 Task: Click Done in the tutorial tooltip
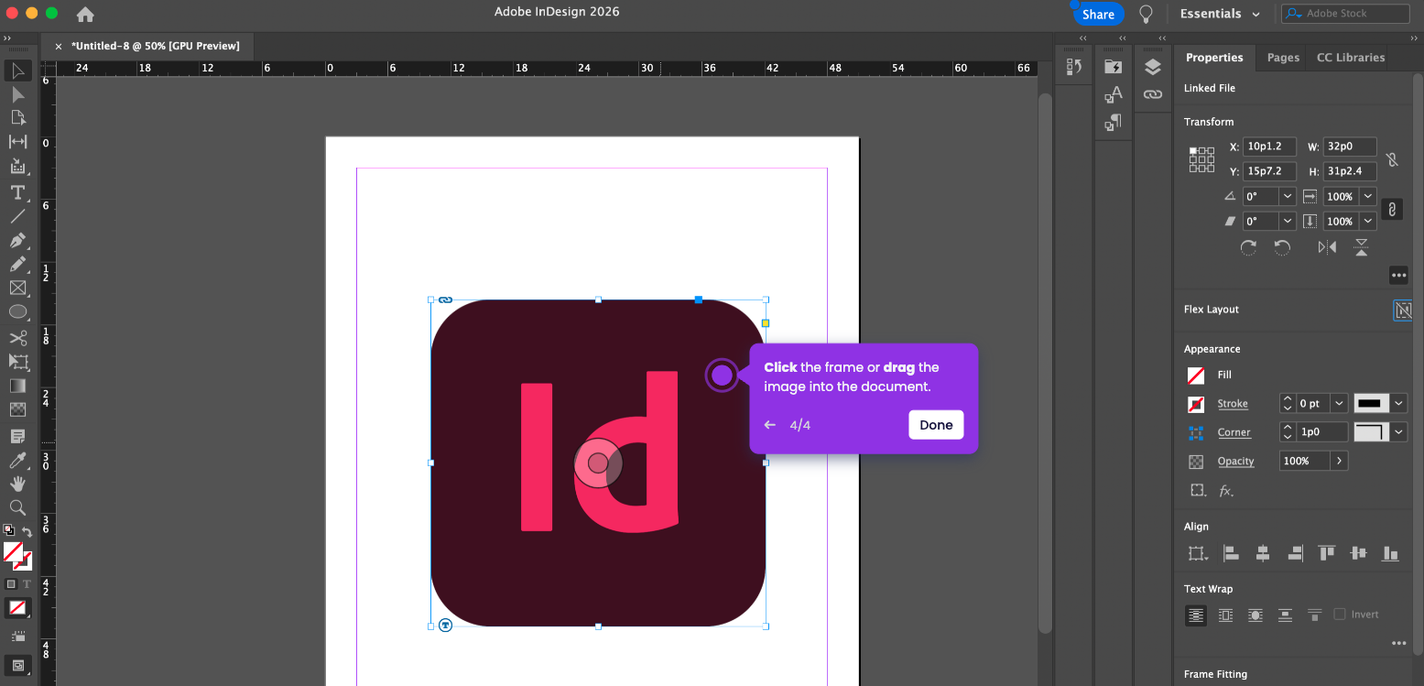[x=936, y=425]
